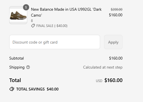Click the $160.00 item sale price
The width and height of the screenshot is (143, 102).
pos(116,15)
